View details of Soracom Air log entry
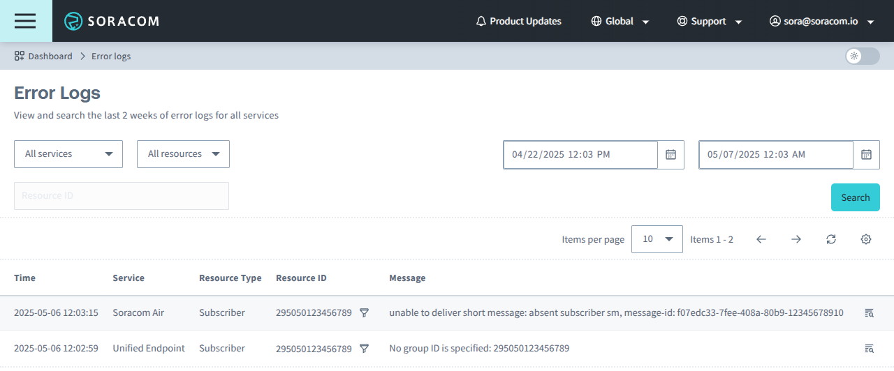The width and height of the screenshot is (894, 371). tap(869, 313)
